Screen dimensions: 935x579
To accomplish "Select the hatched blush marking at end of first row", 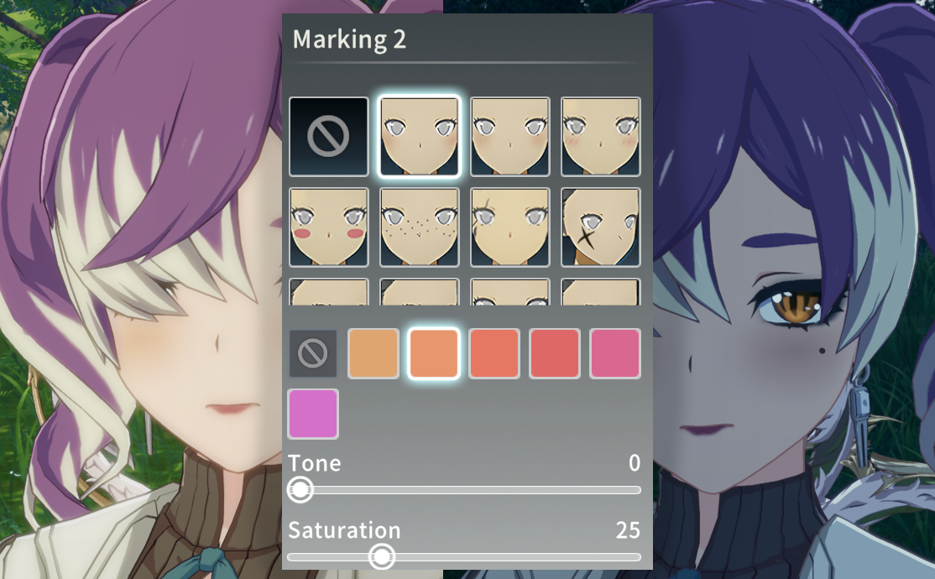I will coord(600,137).
